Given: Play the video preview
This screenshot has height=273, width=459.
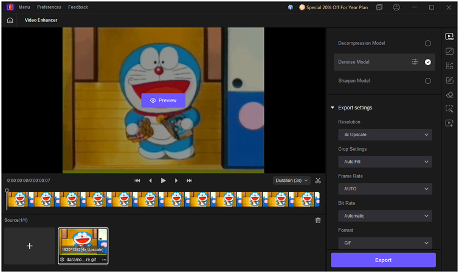Looking at the screenshot, I should point(163,181).
